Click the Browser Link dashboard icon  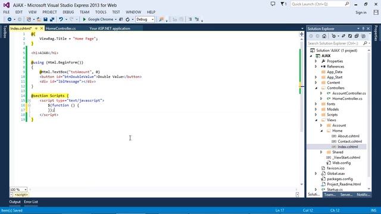pyautogui.click(x=121, y=20)
